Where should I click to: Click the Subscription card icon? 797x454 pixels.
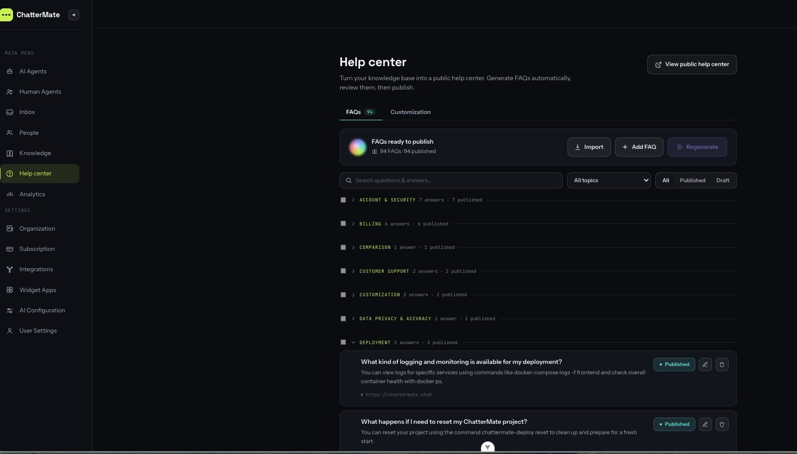[x=9, y=249]
